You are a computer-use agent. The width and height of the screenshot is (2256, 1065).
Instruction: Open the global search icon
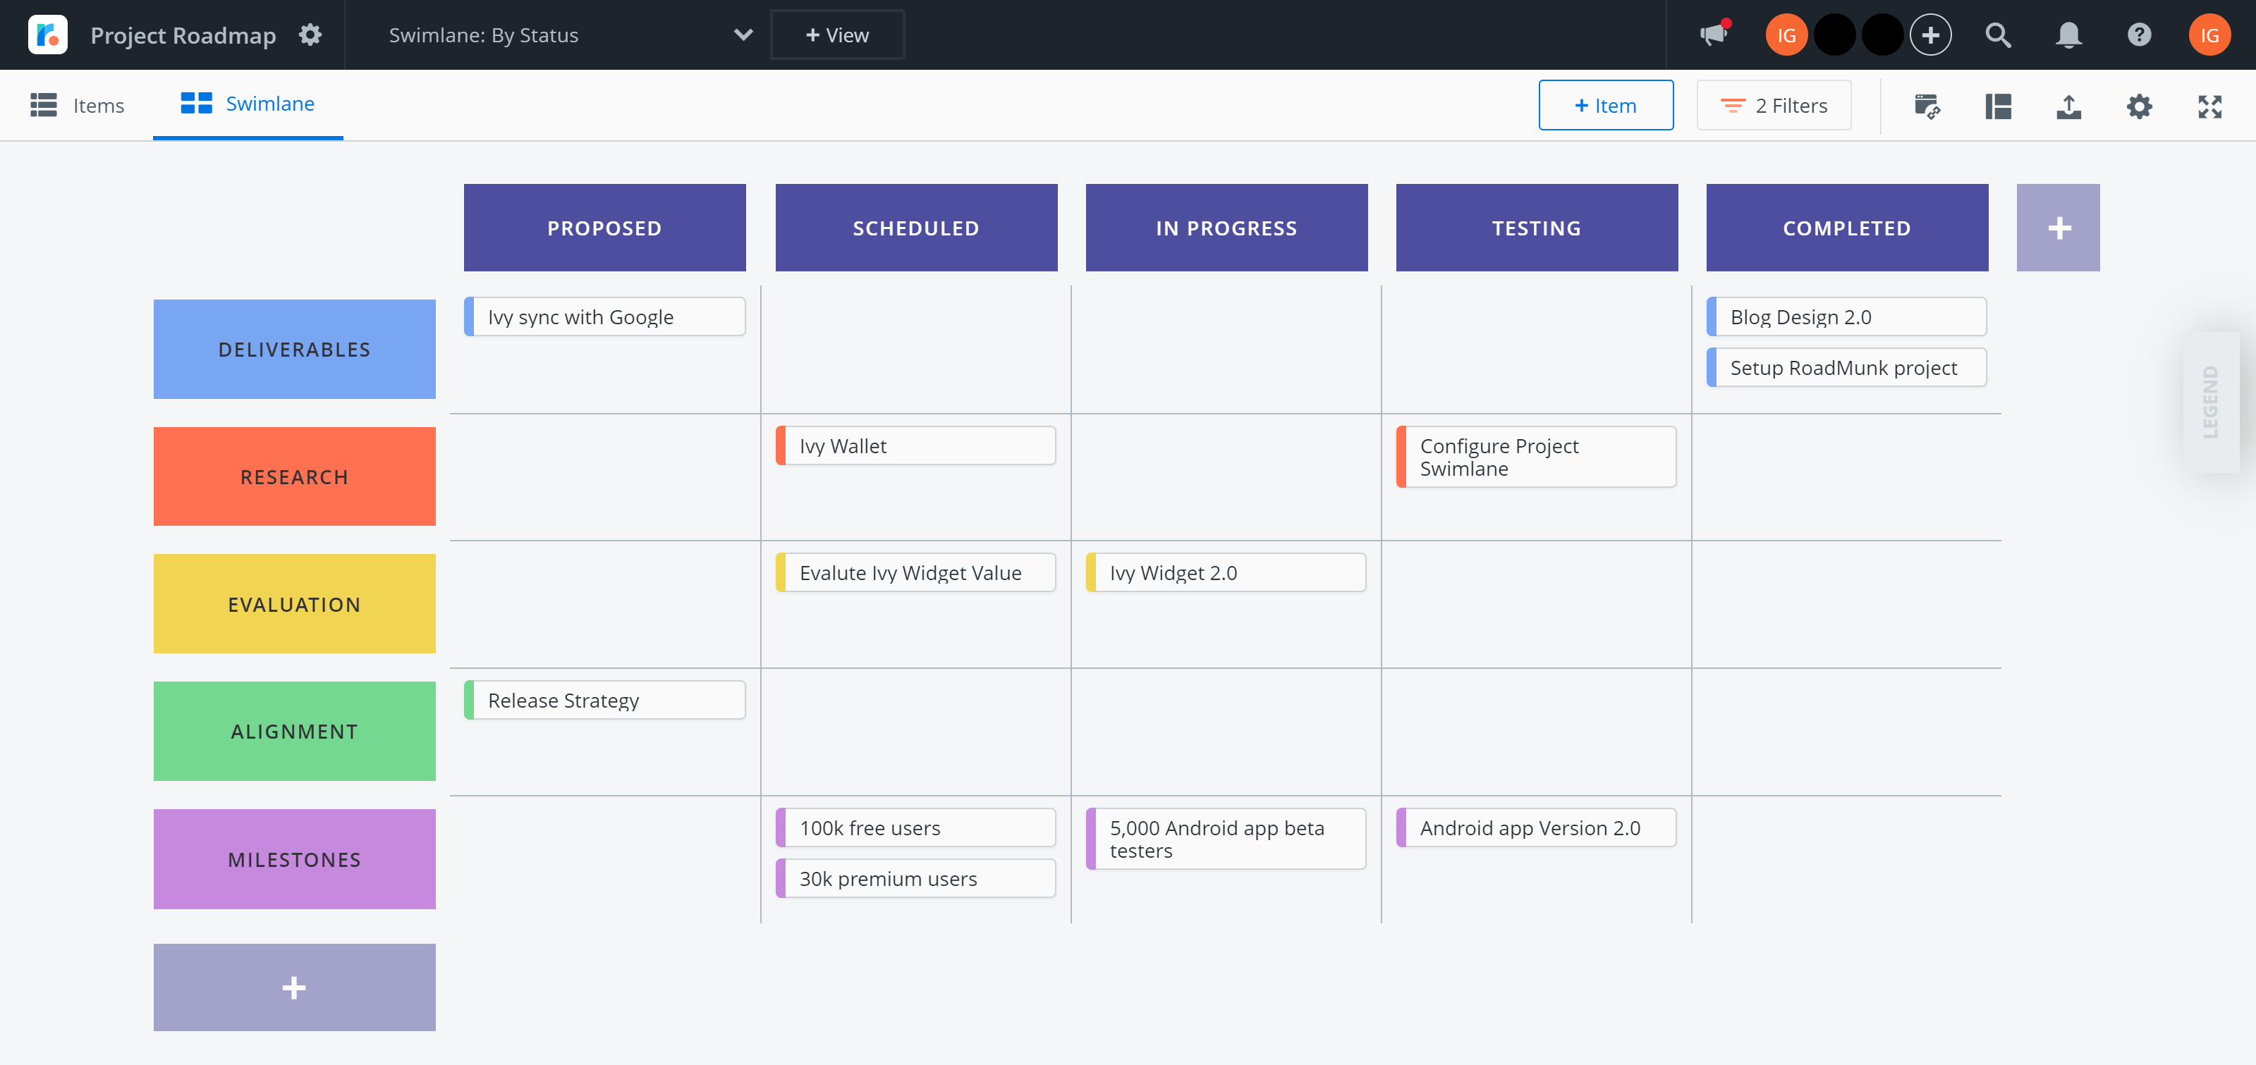(x=1998, y=35)
